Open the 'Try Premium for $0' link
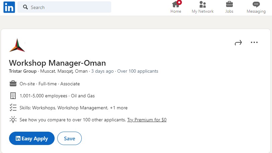Screen dimensions: 272x153 point(147,120)
